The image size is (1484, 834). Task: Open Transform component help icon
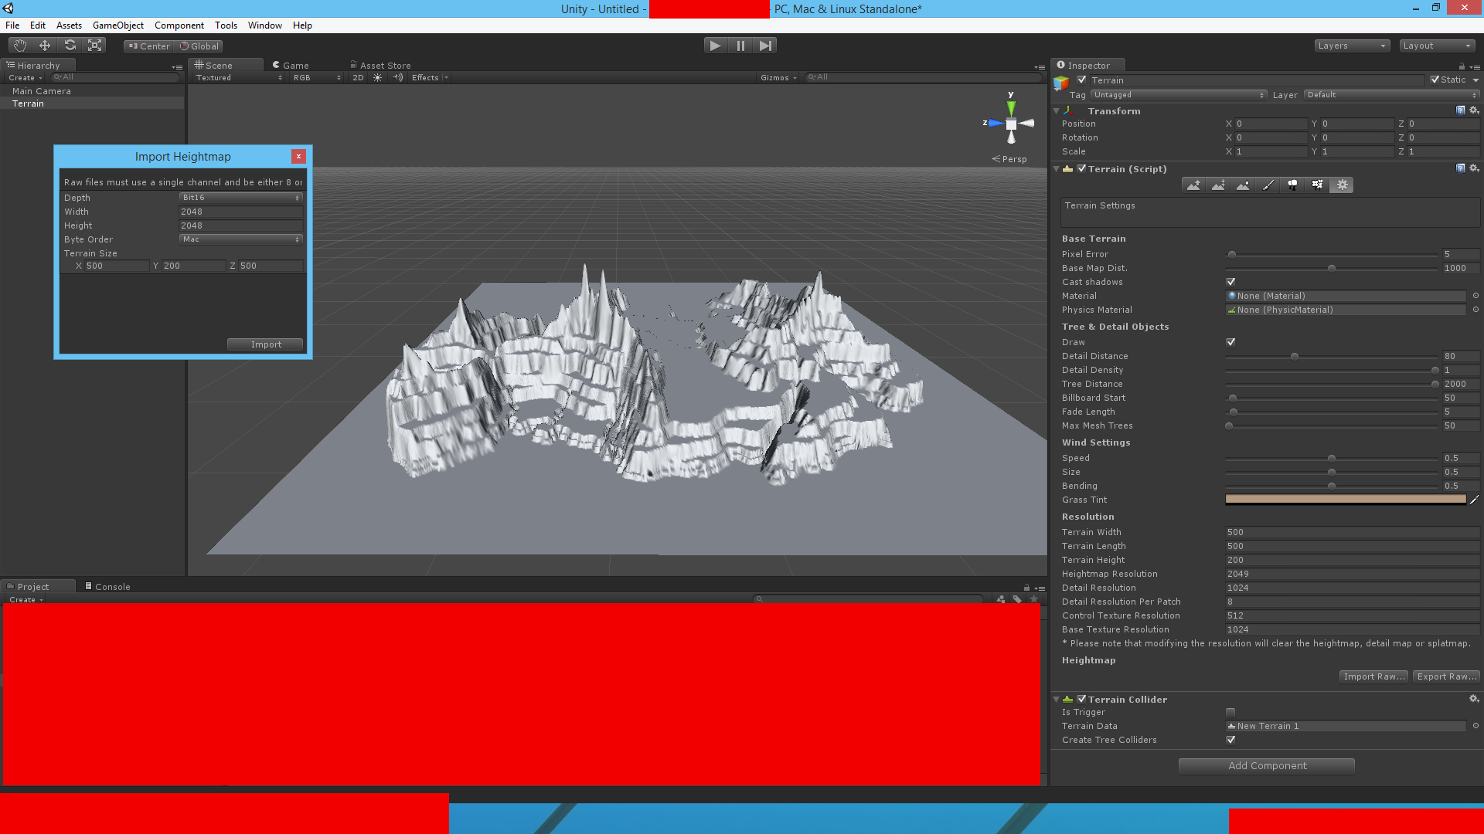[x=1461, y=110]
